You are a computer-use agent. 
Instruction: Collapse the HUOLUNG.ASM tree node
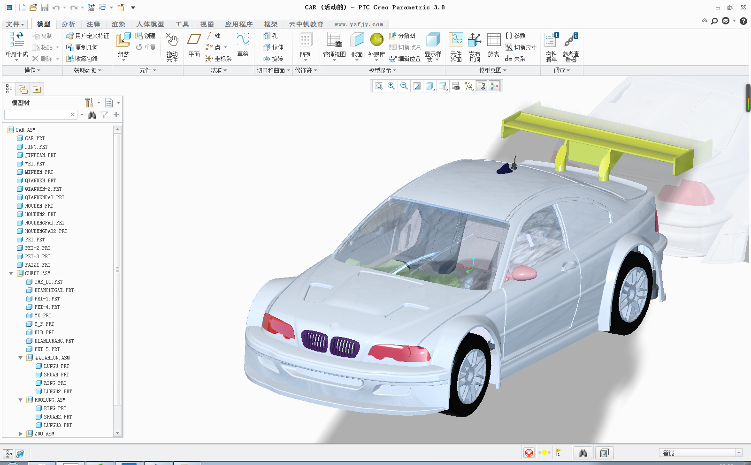20,400
